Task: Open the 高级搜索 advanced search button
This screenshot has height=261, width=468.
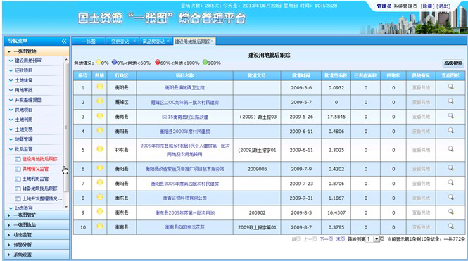Action: coord(453,63)
